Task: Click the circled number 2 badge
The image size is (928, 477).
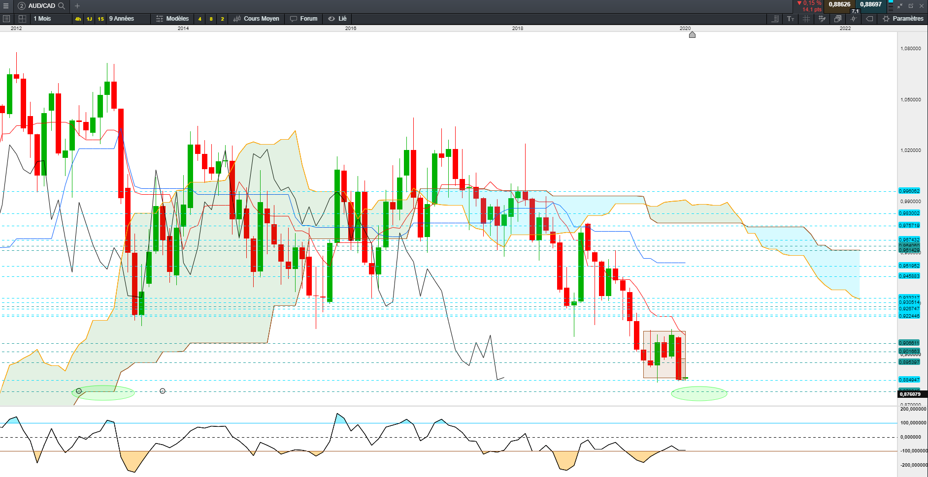Action: [22, 6]
